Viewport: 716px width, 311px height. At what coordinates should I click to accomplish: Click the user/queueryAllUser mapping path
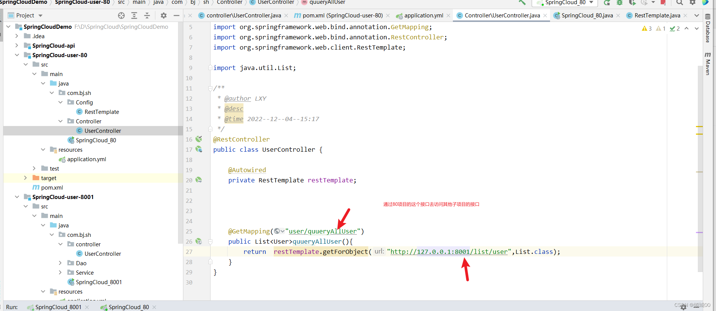coord(322,231)
